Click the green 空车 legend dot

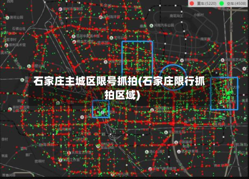(x=222, y=3)
